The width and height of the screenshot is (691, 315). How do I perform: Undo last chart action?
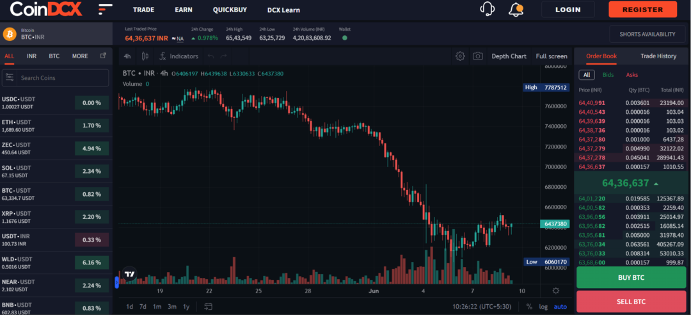coord(210,56)
